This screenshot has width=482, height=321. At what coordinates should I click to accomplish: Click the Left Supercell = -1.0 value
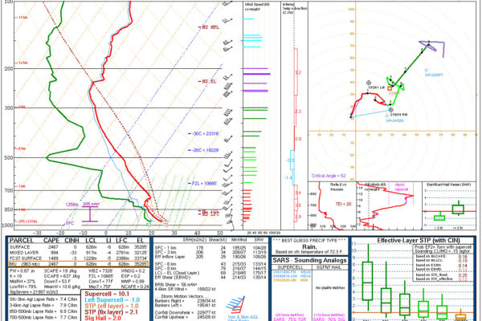pyautogui.click(x=112, y=300)
